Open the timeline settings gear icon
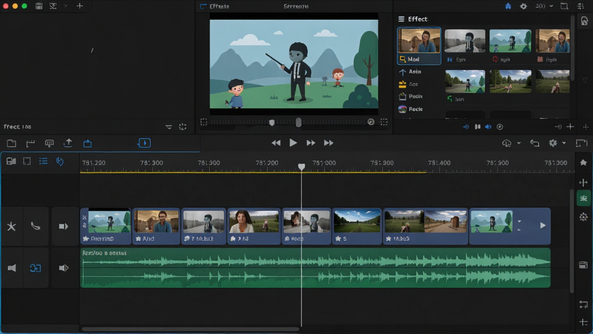Image resolution: width=593 pixels, height=334 pixels. (x=553, y=143)
